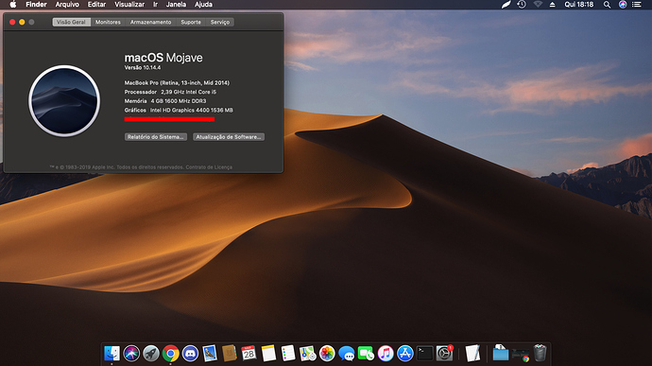Open the TextEdit document icon in Dock

coord(472,354)
